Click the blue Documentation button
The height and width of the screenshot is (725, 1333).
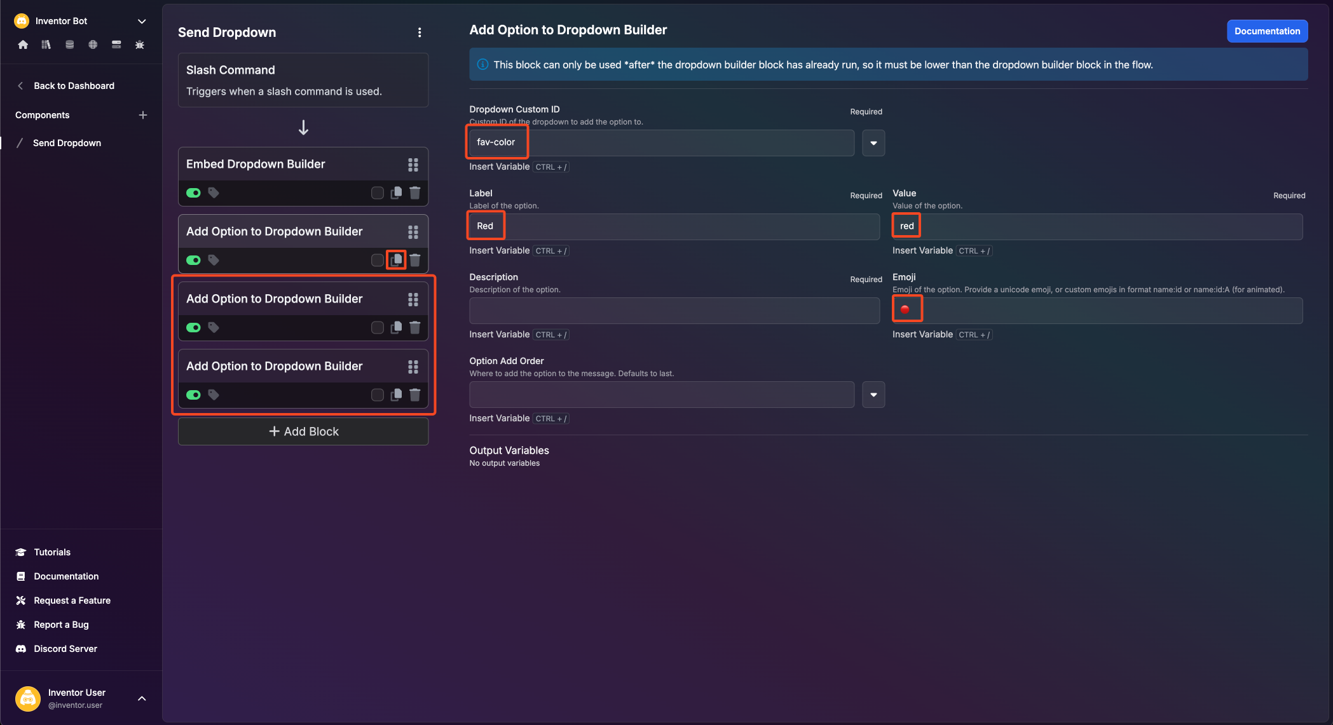tap(1267, 31)
